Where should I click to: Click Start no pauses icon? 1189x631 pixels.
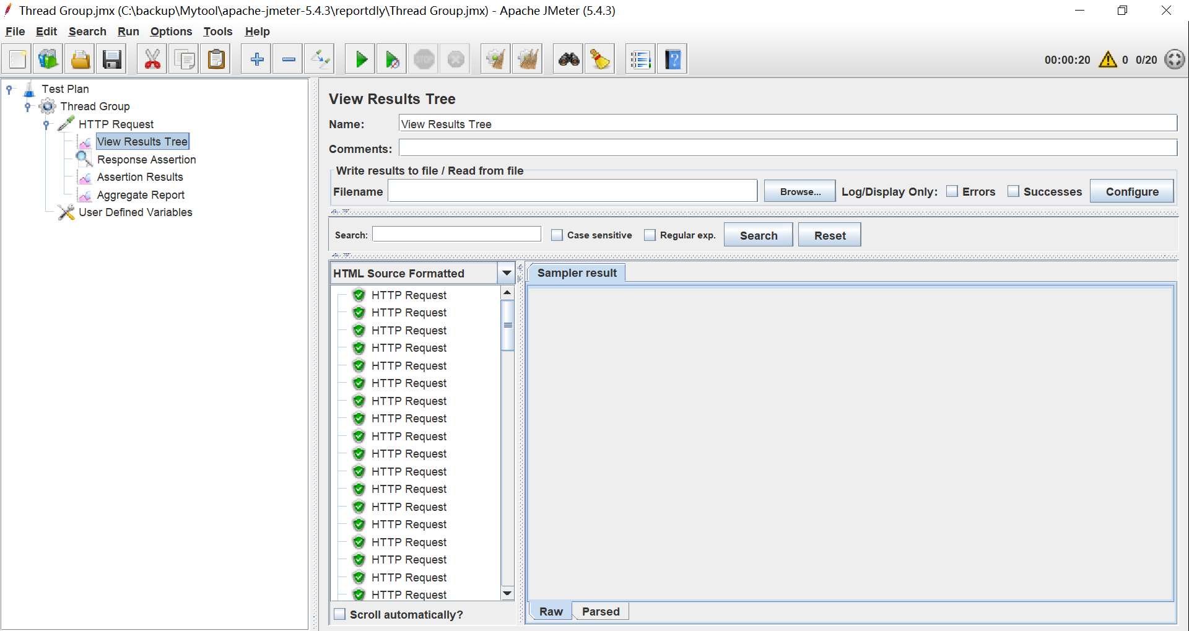click(x=393, y=59)
